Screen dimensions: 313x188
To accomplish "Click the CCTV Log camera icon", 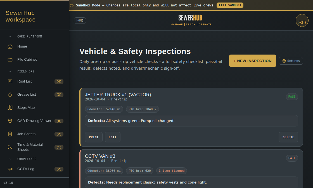I will point(10,169).
